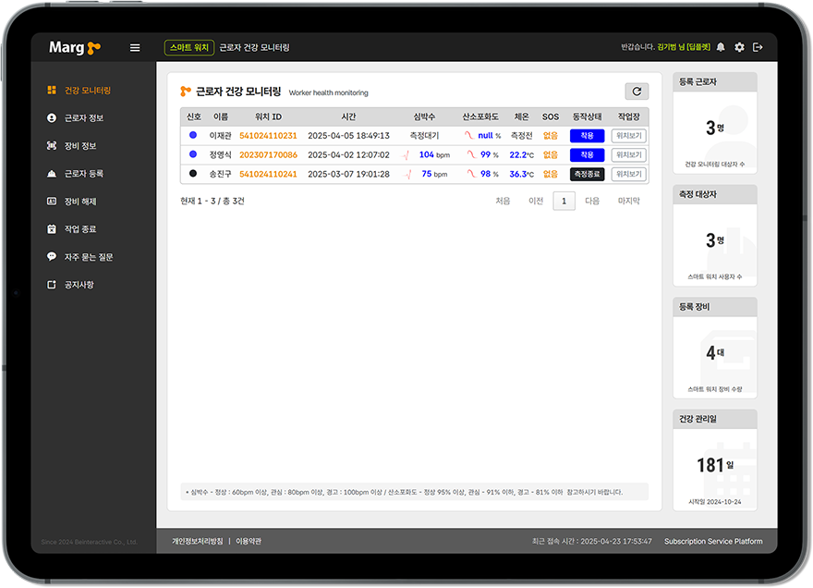Click the heart rate icon beside 104 bpm
Image resolution: width=813 pixels, height=588 pixels.
406,155
